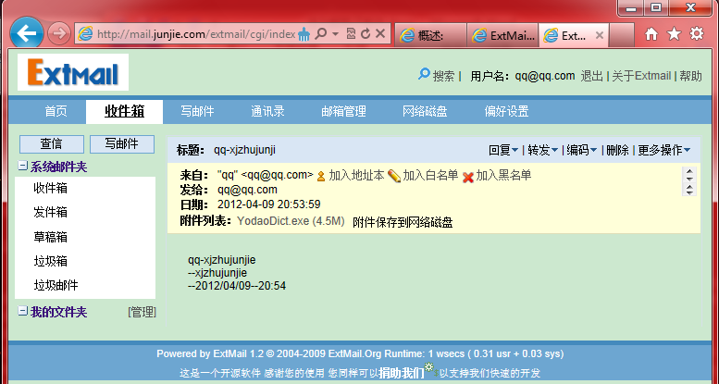Select the 收件箱 navigation tab
The height and width of the screenshot is (384, 719).
(x=124, y=111)
